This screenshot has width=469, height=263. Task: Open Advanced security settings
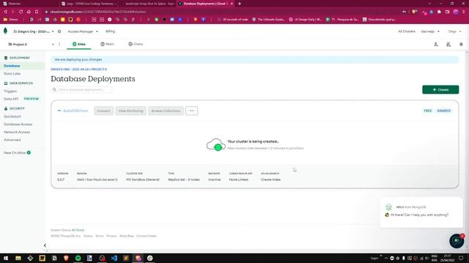click(x=12, y=140)
